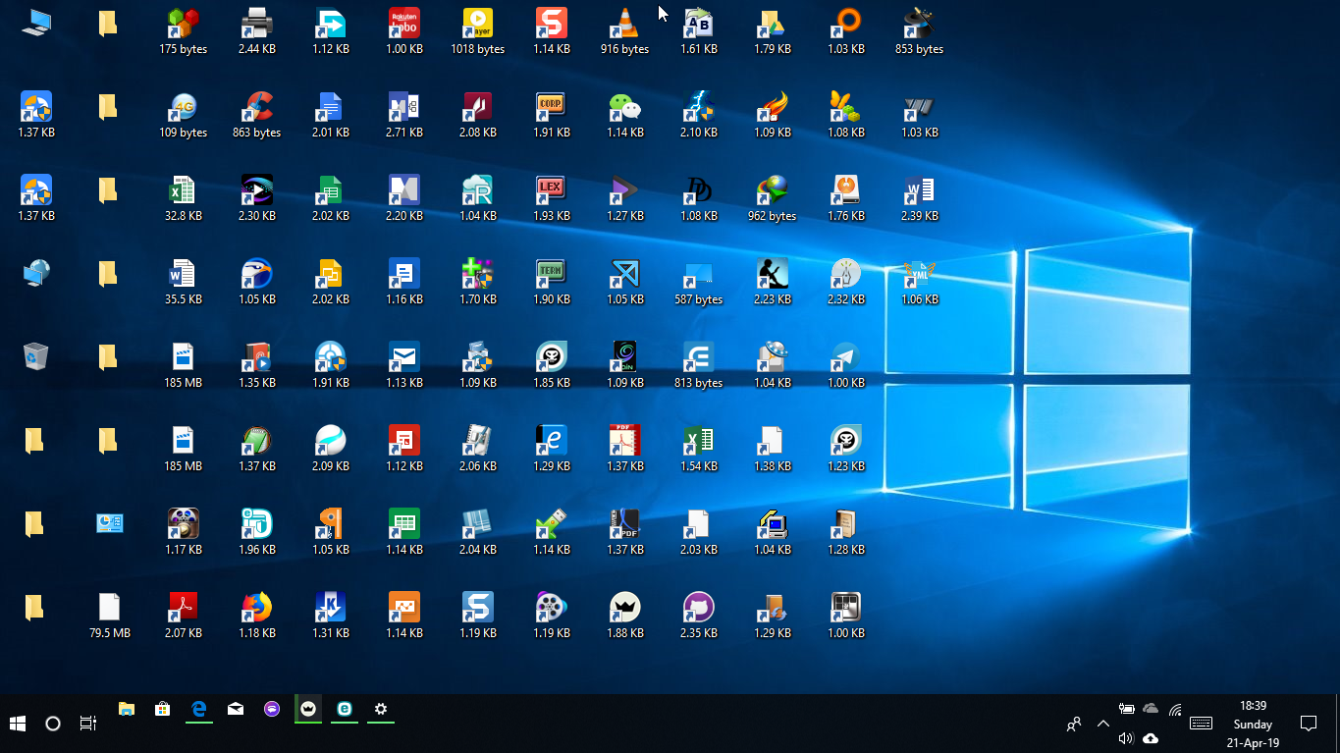Select the Control Panel desktop icon
The image size is (1340, 753).
[109, 523]
